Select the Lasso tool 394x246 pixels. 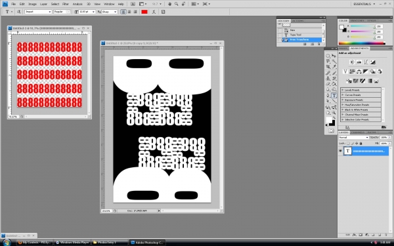tap(328, 61)
